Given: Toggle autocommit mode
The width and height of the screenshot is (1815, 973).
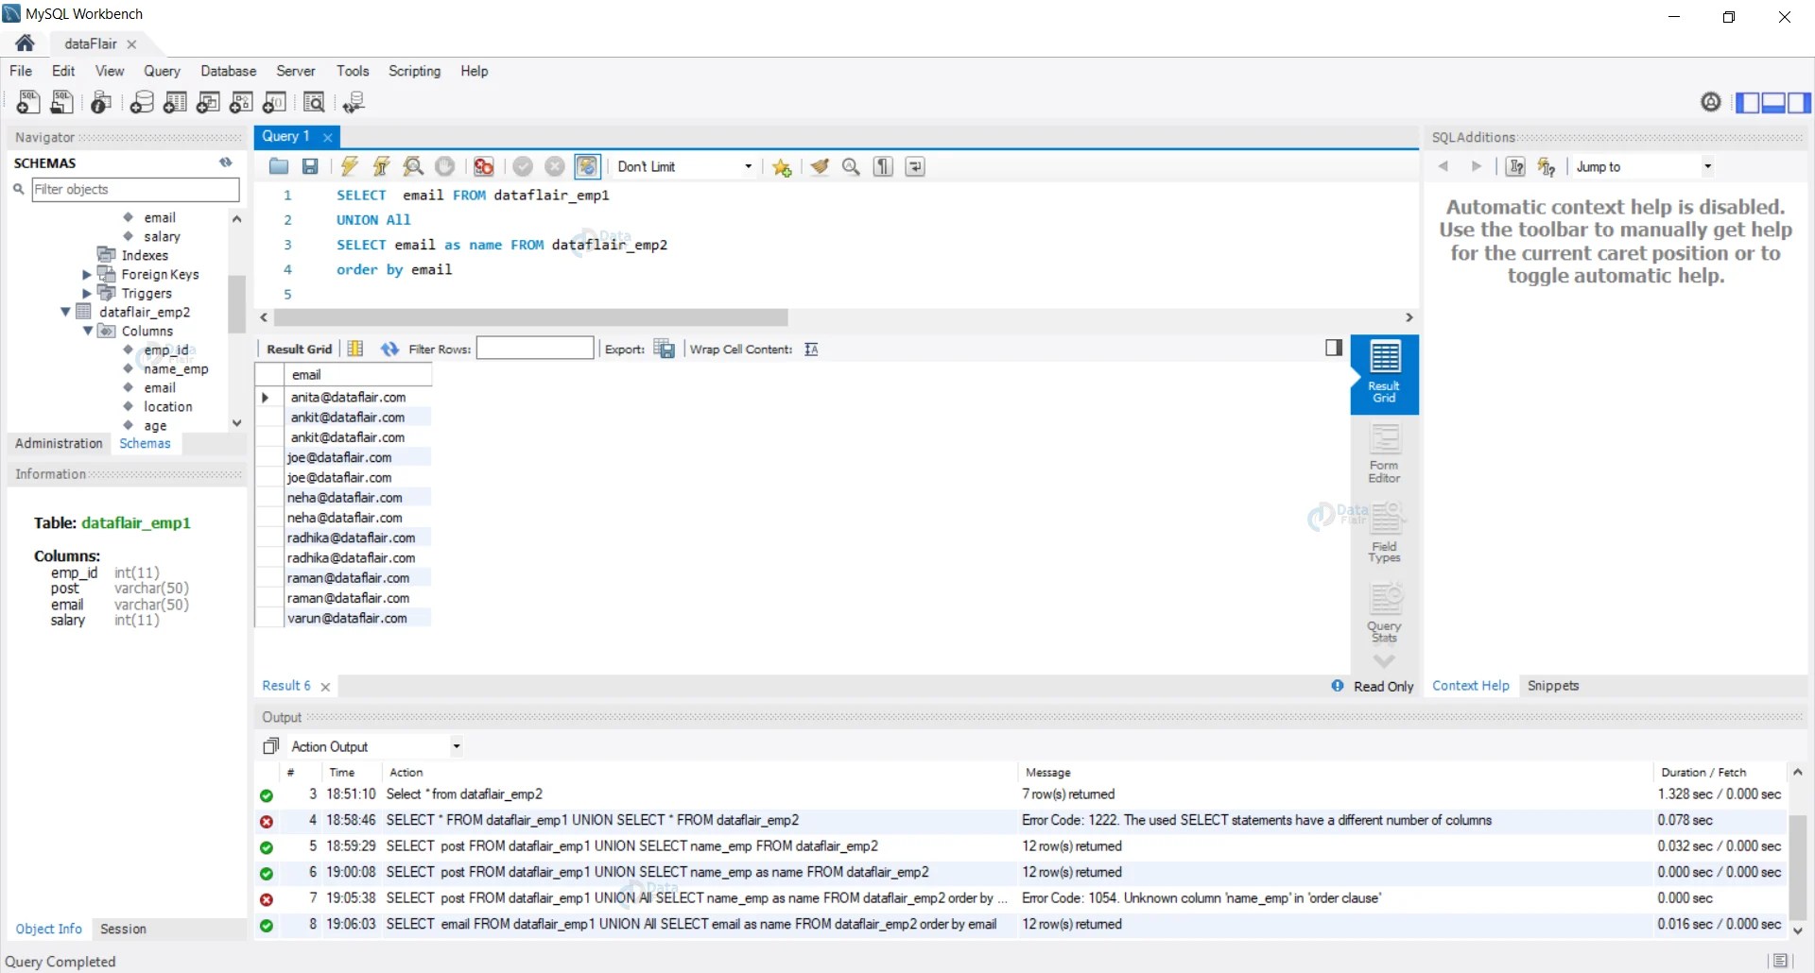Looking at the screenshot, I should tap(587, 167).
